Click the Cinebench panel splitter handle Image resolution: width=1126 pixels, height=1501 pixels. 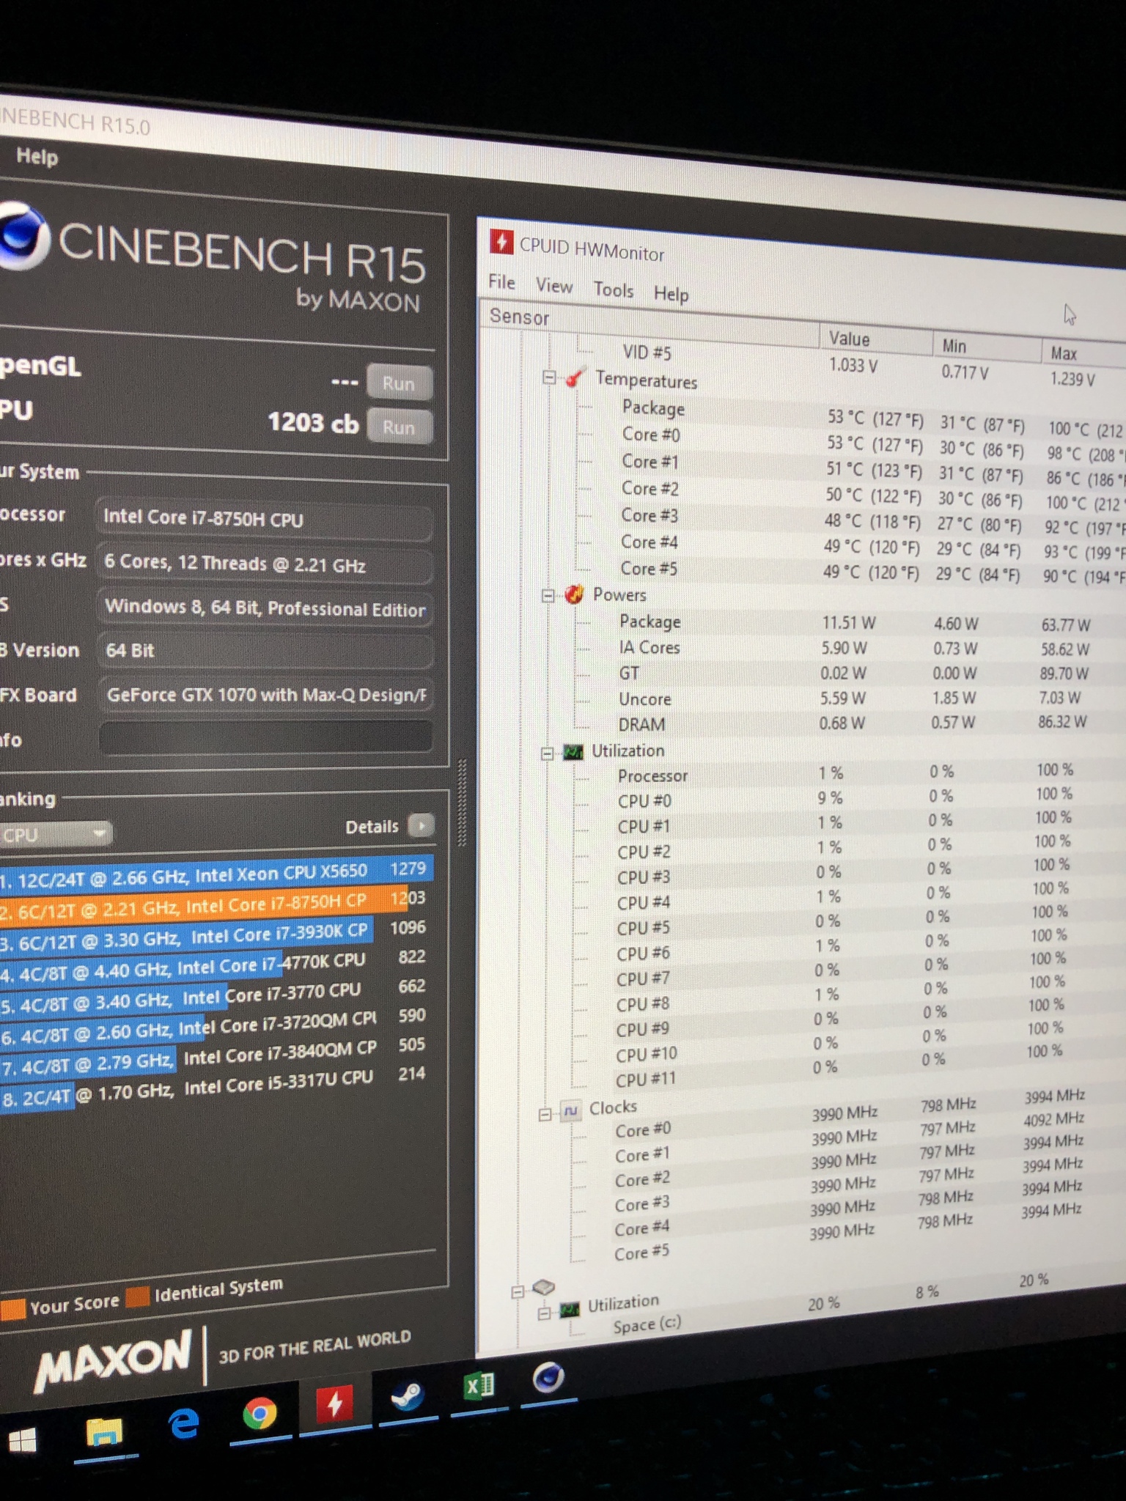[x=462, y=803]
